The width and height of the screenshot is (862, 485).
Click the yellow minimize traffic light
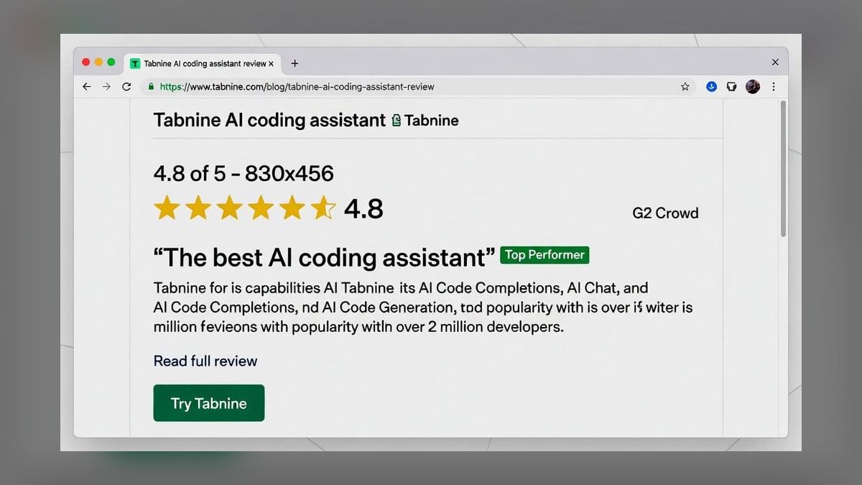(98, 63)
